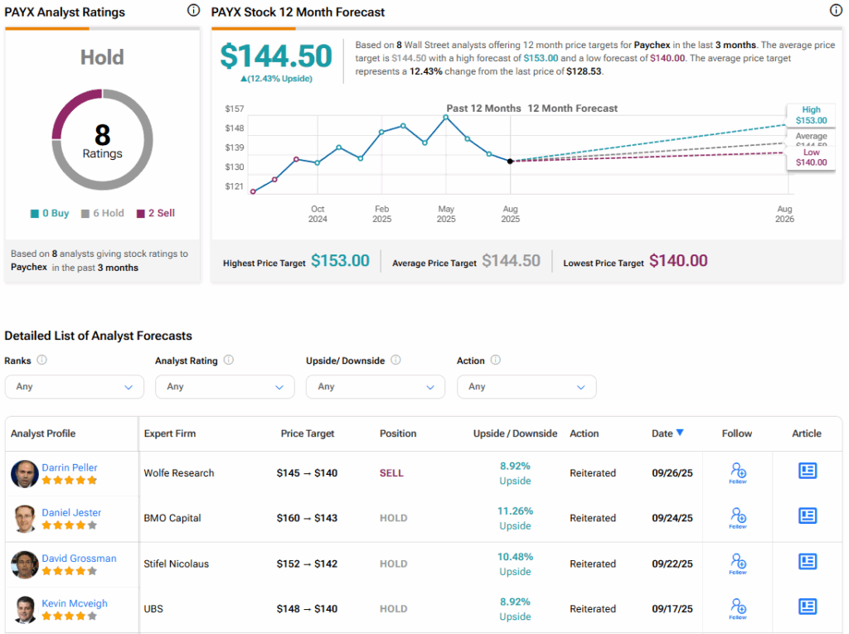Click Kevin Mcveigh's profile photo

[24, 610]
